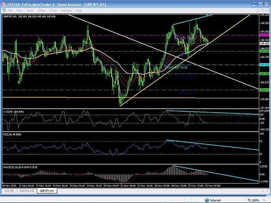Click the 'Daily Pivot' chart label
The width and height of the screenshot is (271, 203).
(x=186, y=37)
